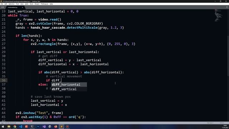Open the Tools menu
Image resolution: width=229 pixels, height=129 pixels.
pos(31,4)
